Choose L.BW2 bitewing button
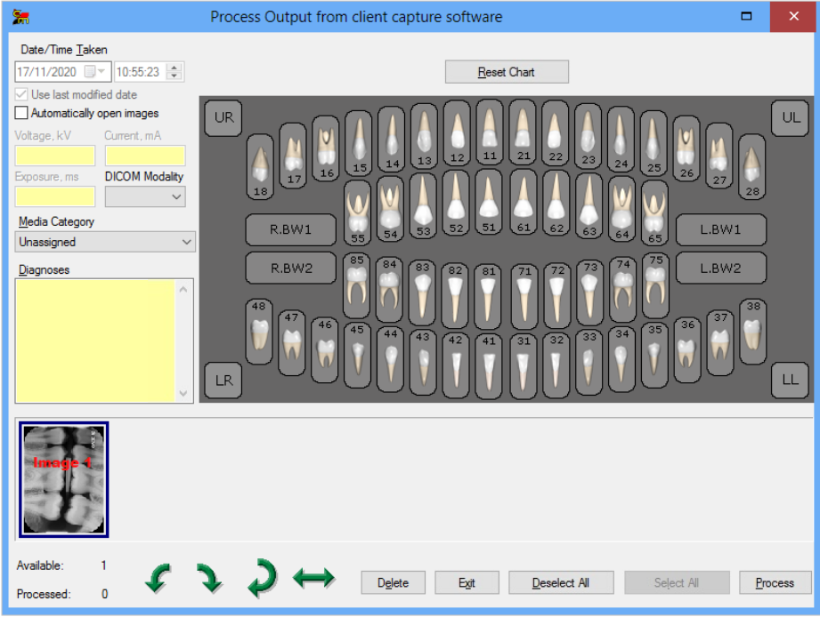This screenshot has width=820, height=617. point(720,268)
